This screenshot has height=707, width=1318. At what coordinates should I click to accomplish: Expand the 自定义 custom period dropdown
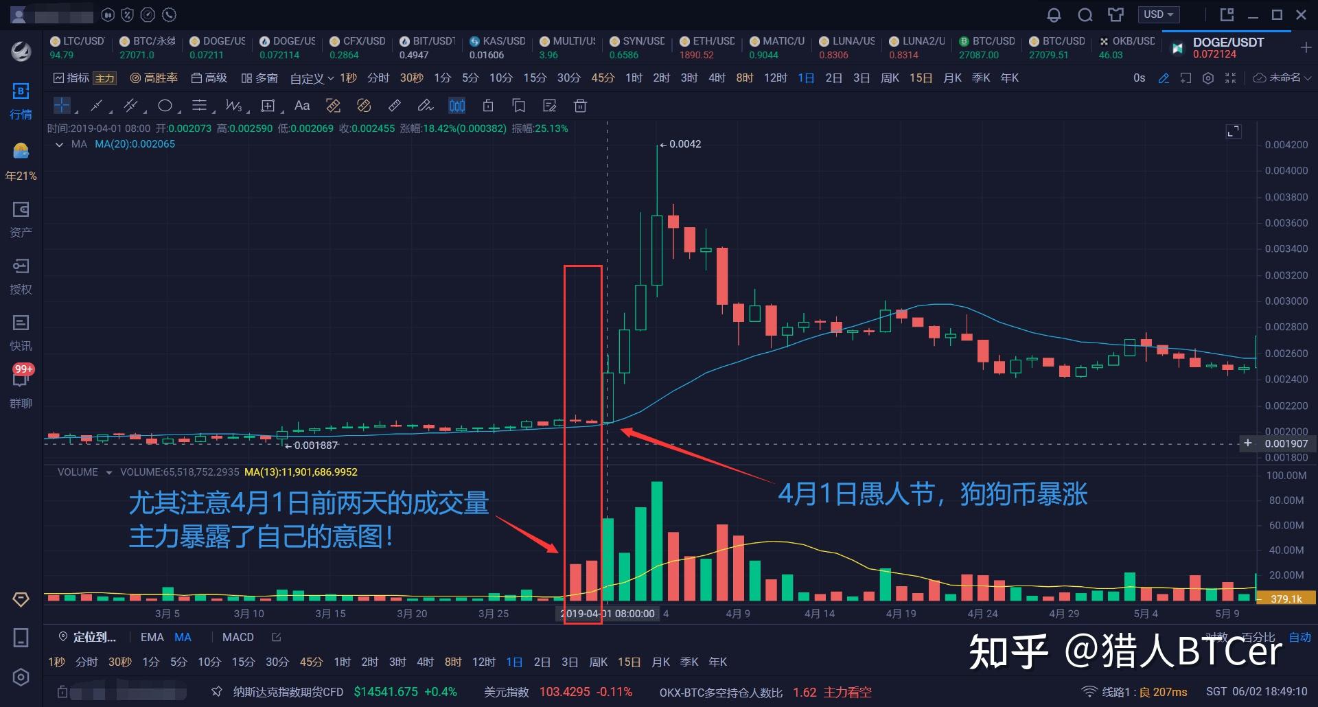point(312,78)
